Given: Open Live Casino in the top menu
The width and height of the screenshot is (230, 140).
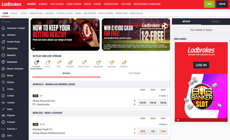Looking at the screenshot, I should pos(57,4).
